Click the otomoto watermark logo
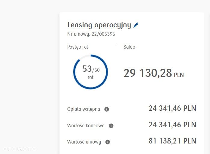This screenshot has height=154, width=210. 20,149
